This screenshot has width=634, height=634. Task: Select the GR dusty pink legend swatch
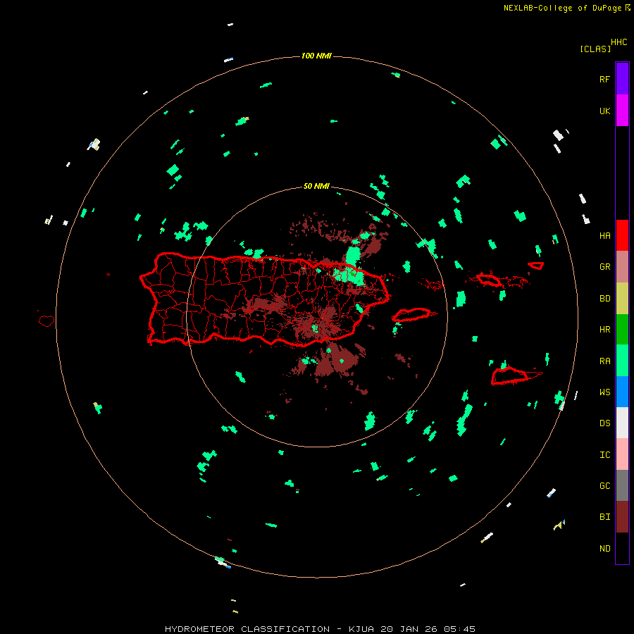(x=622, y=267)
